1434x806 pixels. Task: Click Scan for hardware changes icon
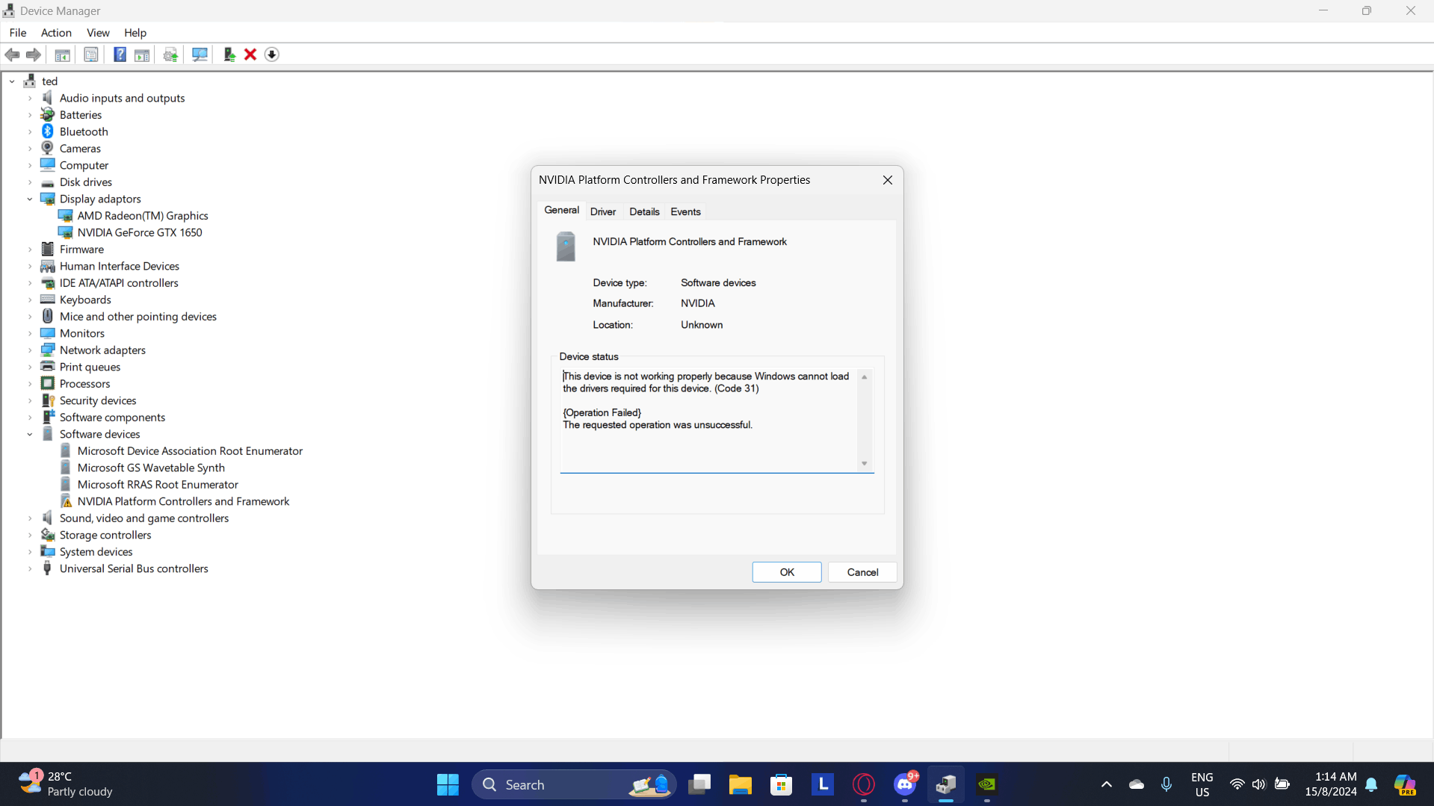coord(200,55)
